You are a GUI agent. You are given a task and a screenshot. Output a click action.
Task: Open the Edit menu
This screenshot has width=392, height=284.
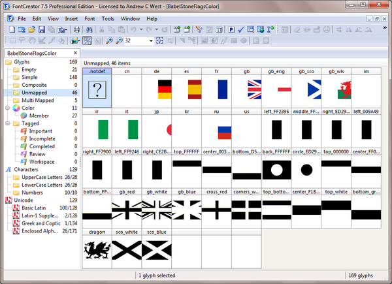[x=37, y=19]
